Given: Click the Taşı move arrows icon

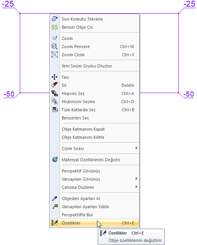Looking at the screenshot, I should [x=55, y=77].
